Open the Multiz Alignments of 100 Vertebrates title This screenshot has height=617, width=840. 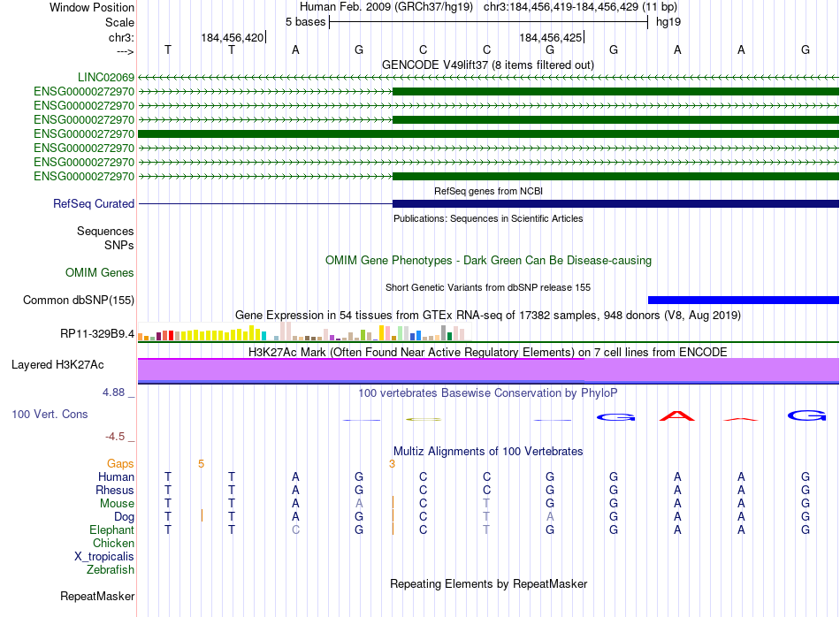488,452
